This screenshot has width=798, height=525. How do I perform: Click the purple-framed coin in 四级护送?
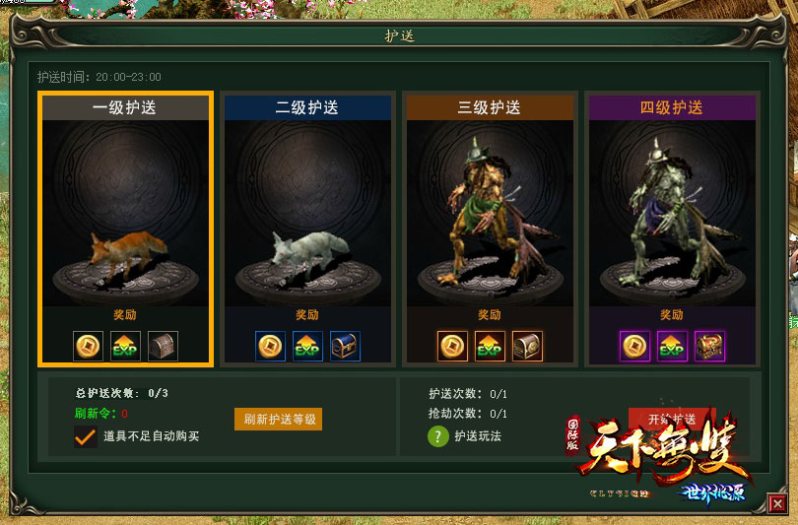tap(634, 346)
